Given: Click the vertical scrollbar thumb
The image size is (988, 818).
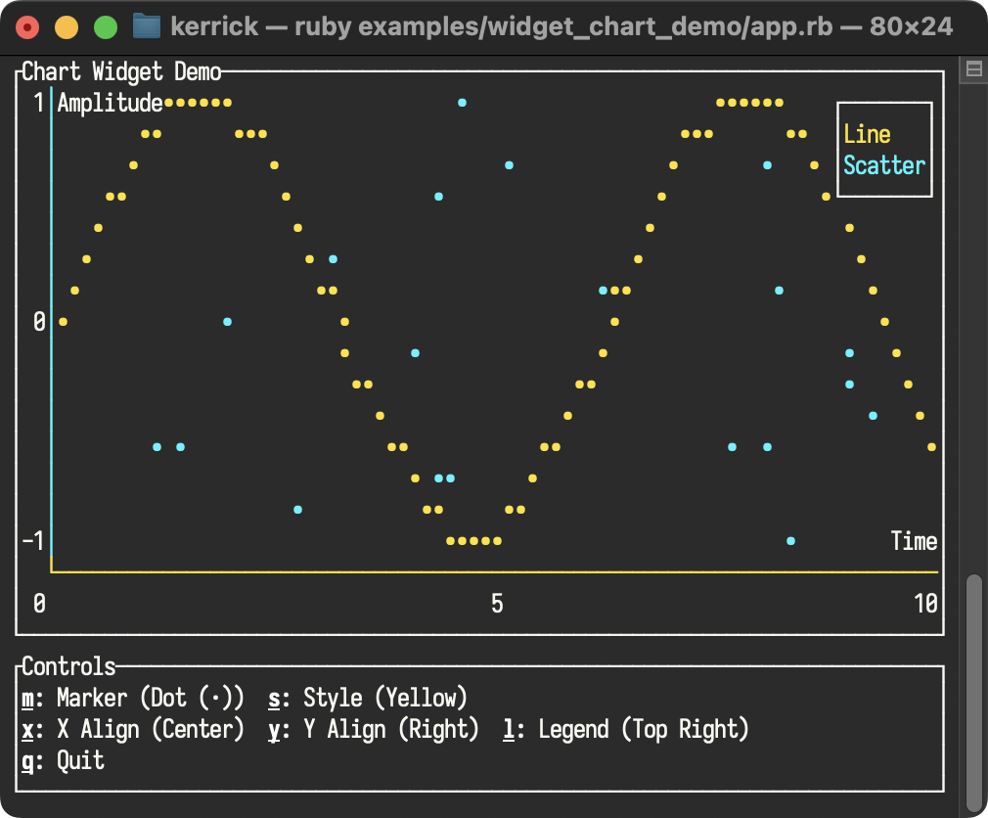Looking at the screenshot, I should pyautogui.click(x=974, y=692).
